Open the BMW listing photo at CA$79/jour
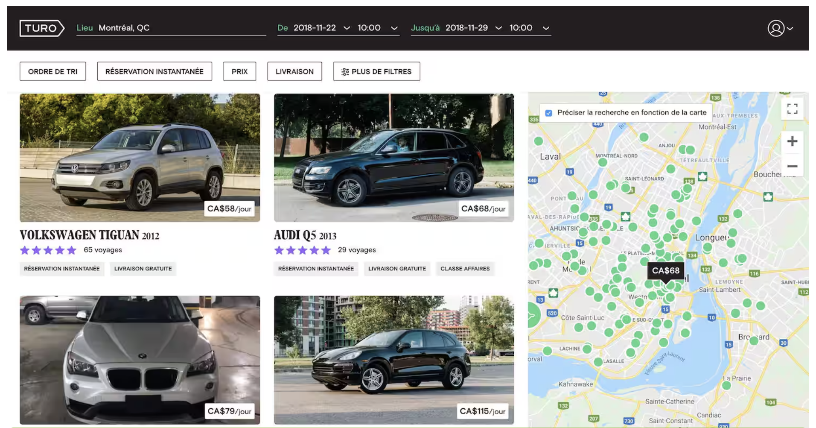This screenshot has width=816, height=428. [140, 360]
